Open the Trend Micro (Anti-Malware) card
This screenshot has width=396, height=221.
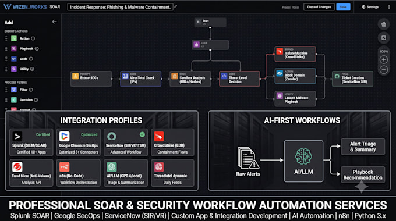point(31,173)
